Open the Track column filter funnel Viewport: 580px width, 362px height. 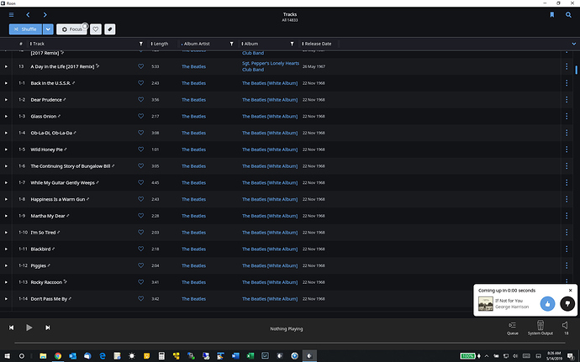(x=141, y=44)
